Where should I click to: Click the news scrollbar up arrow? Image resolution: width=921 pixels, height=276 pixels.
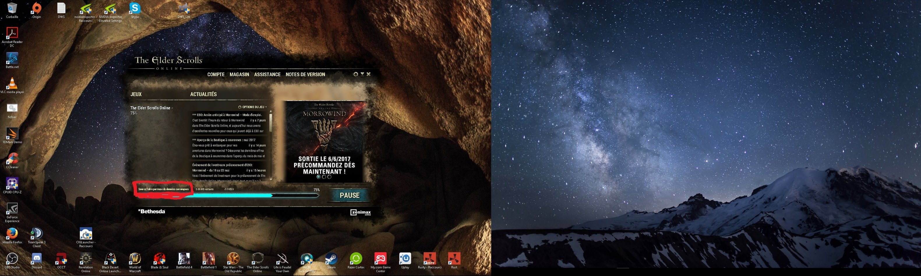click(x=271, y=112)
